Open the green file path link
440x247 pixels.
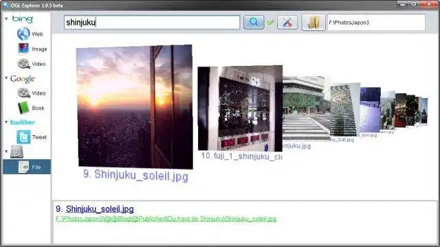tap(166, 219)
